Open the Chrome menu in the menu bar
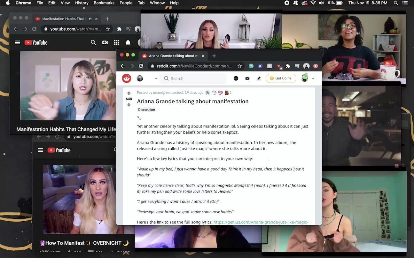This screenshot has width=414, height=258. click(23, 3)
